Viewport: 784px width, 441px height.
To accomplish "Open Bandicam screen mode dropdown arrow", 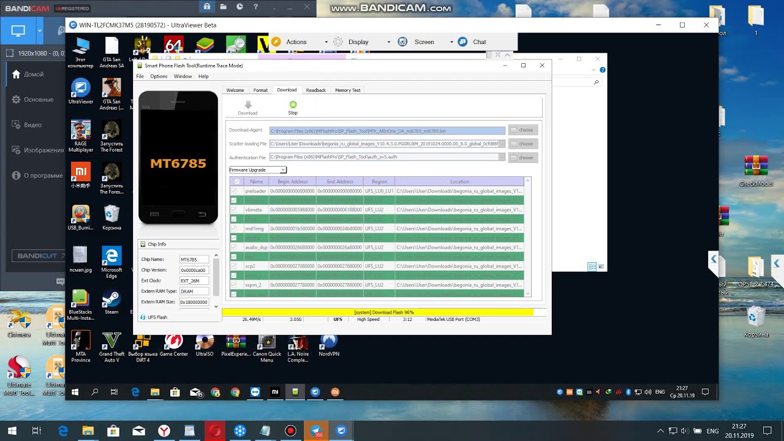I will (x=40, y=31).
